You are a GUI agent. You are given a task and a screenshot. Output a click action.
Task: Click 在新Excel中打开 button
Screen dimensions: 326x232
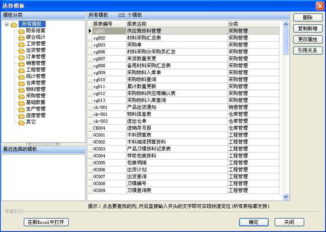(46, 222)
